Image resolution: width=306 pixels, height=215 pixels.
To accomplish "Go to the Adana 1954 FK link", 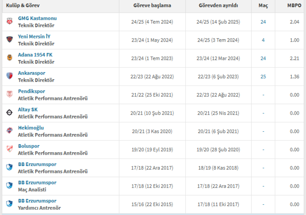I will (35, 55).
